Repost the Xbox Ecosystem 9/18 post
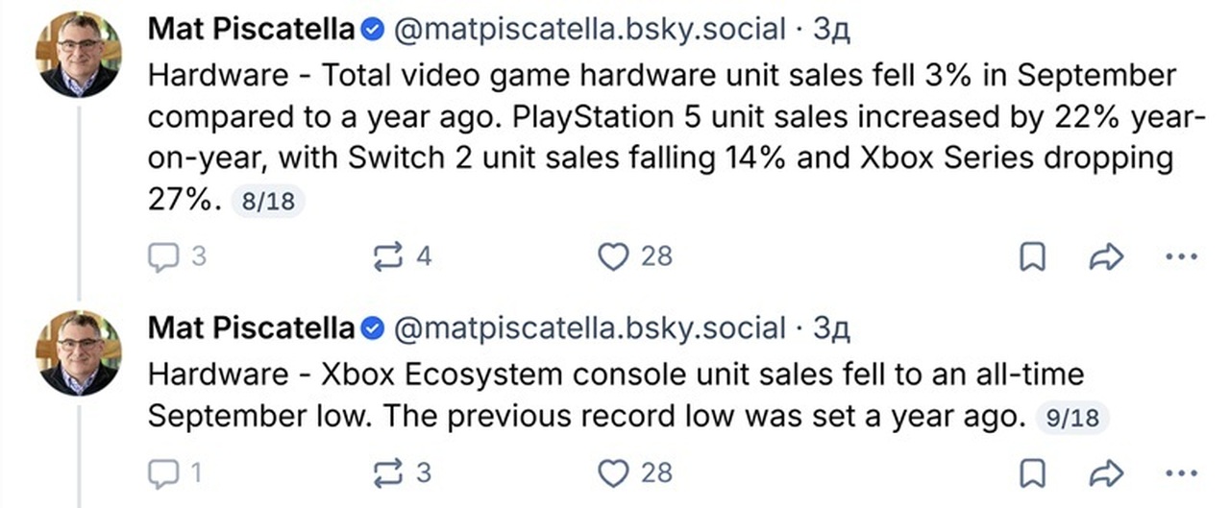The height and width of the screenshot is (508, 1230). point(402,472)
